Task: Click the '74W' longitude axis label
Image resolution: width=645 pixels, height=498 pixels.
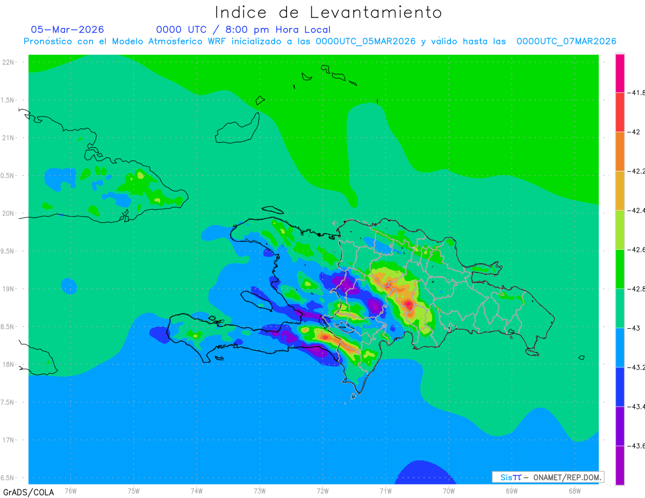Action: (x=197, y=490)
